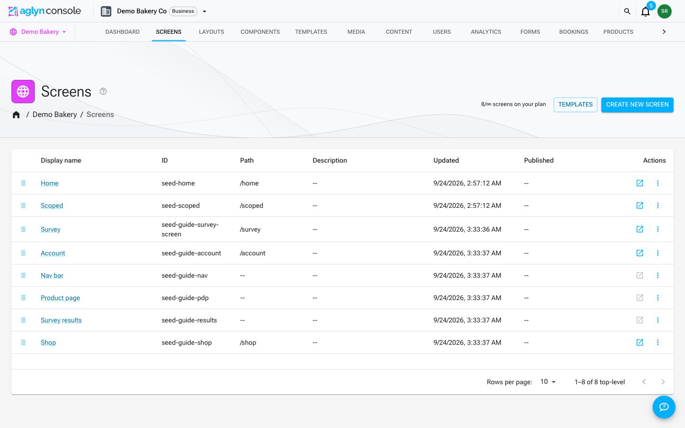Go to the Users tab
The image size is (685, 428).
coord(442,32)
